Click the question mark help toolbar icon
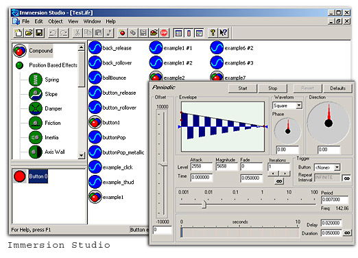 213,33
